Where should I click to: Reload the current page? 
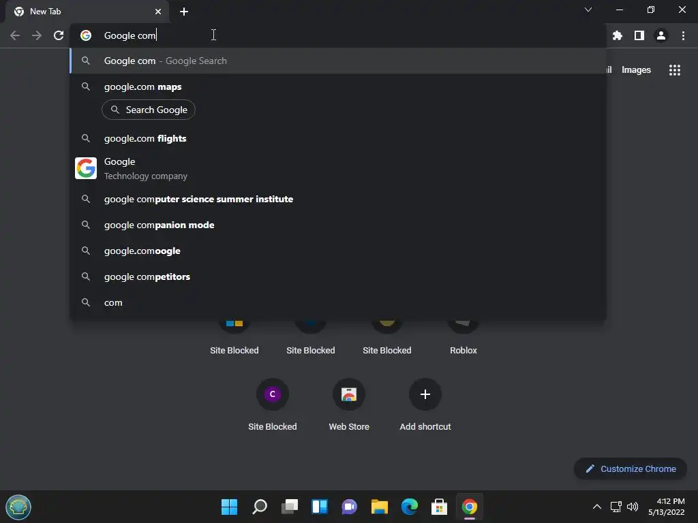coord(59,35)
